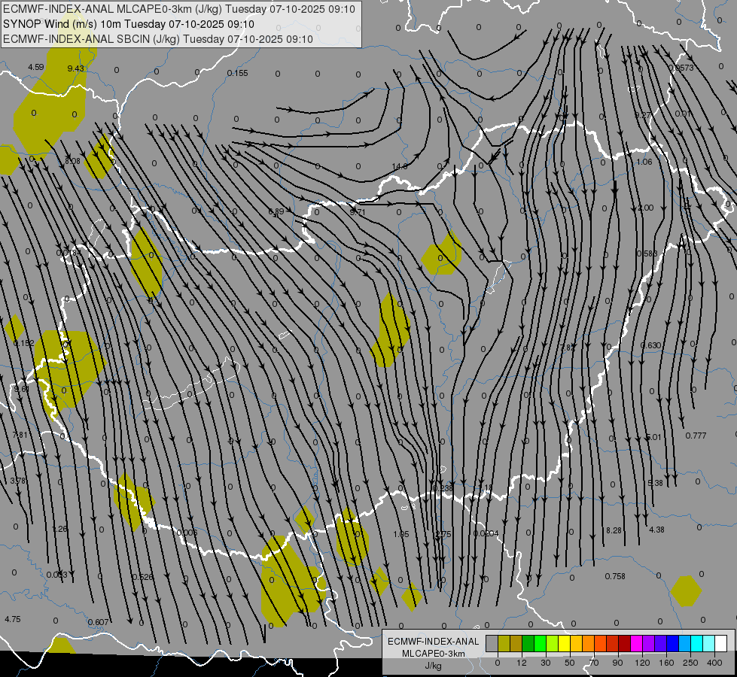The height and width of the screenshot is (677, 737).
Task: Pick the dark red legend swatch
Action: pos(624,644)
